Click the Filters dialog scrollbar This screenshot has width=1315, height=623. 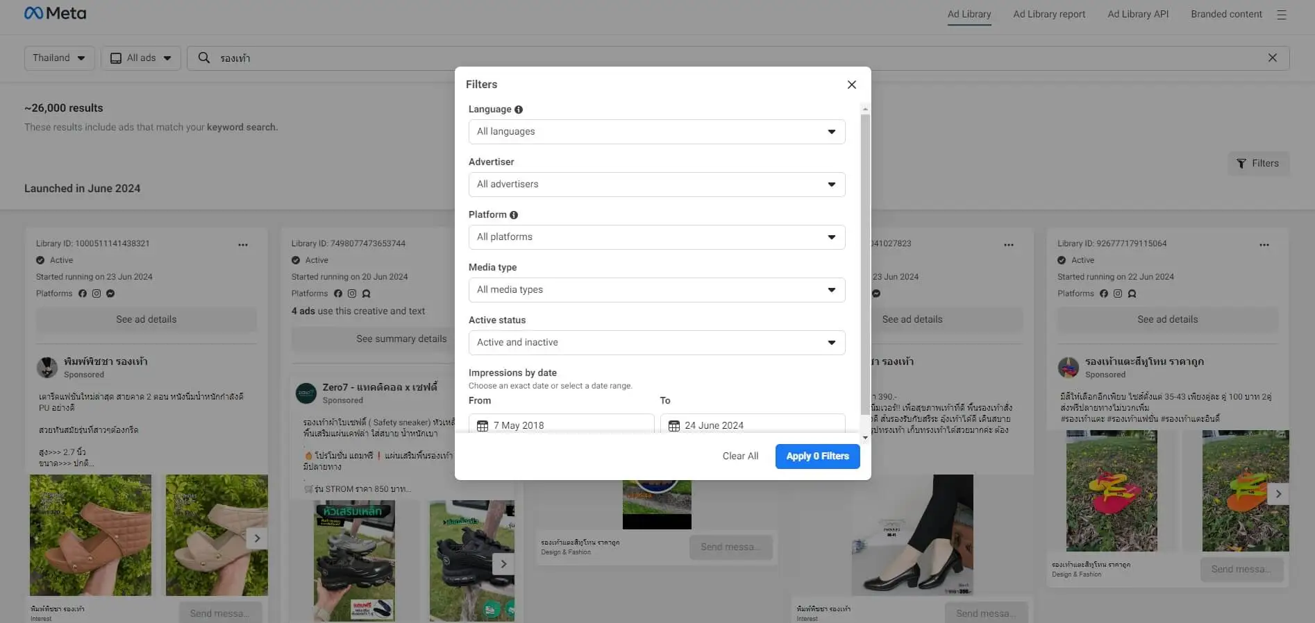pos(865,264)
